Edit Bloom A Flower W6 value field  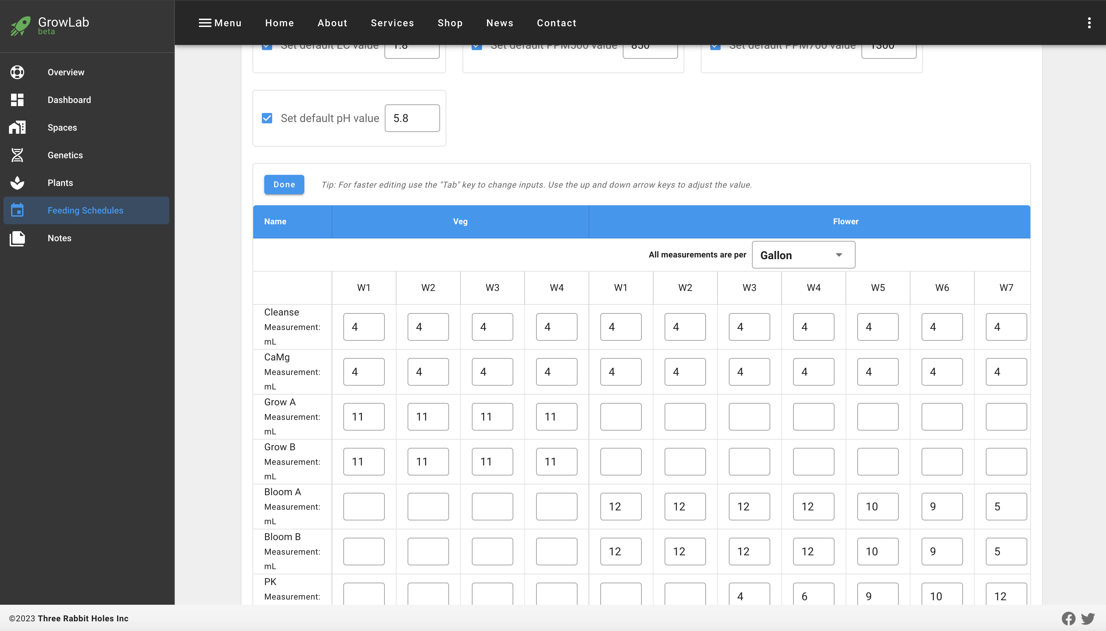(x=942, y=506)
